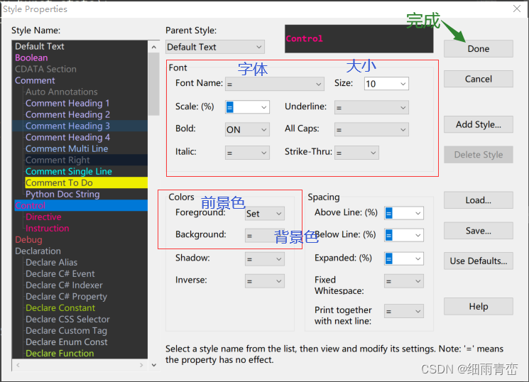Open the Inverse dropdown

(x=264, y=280)
